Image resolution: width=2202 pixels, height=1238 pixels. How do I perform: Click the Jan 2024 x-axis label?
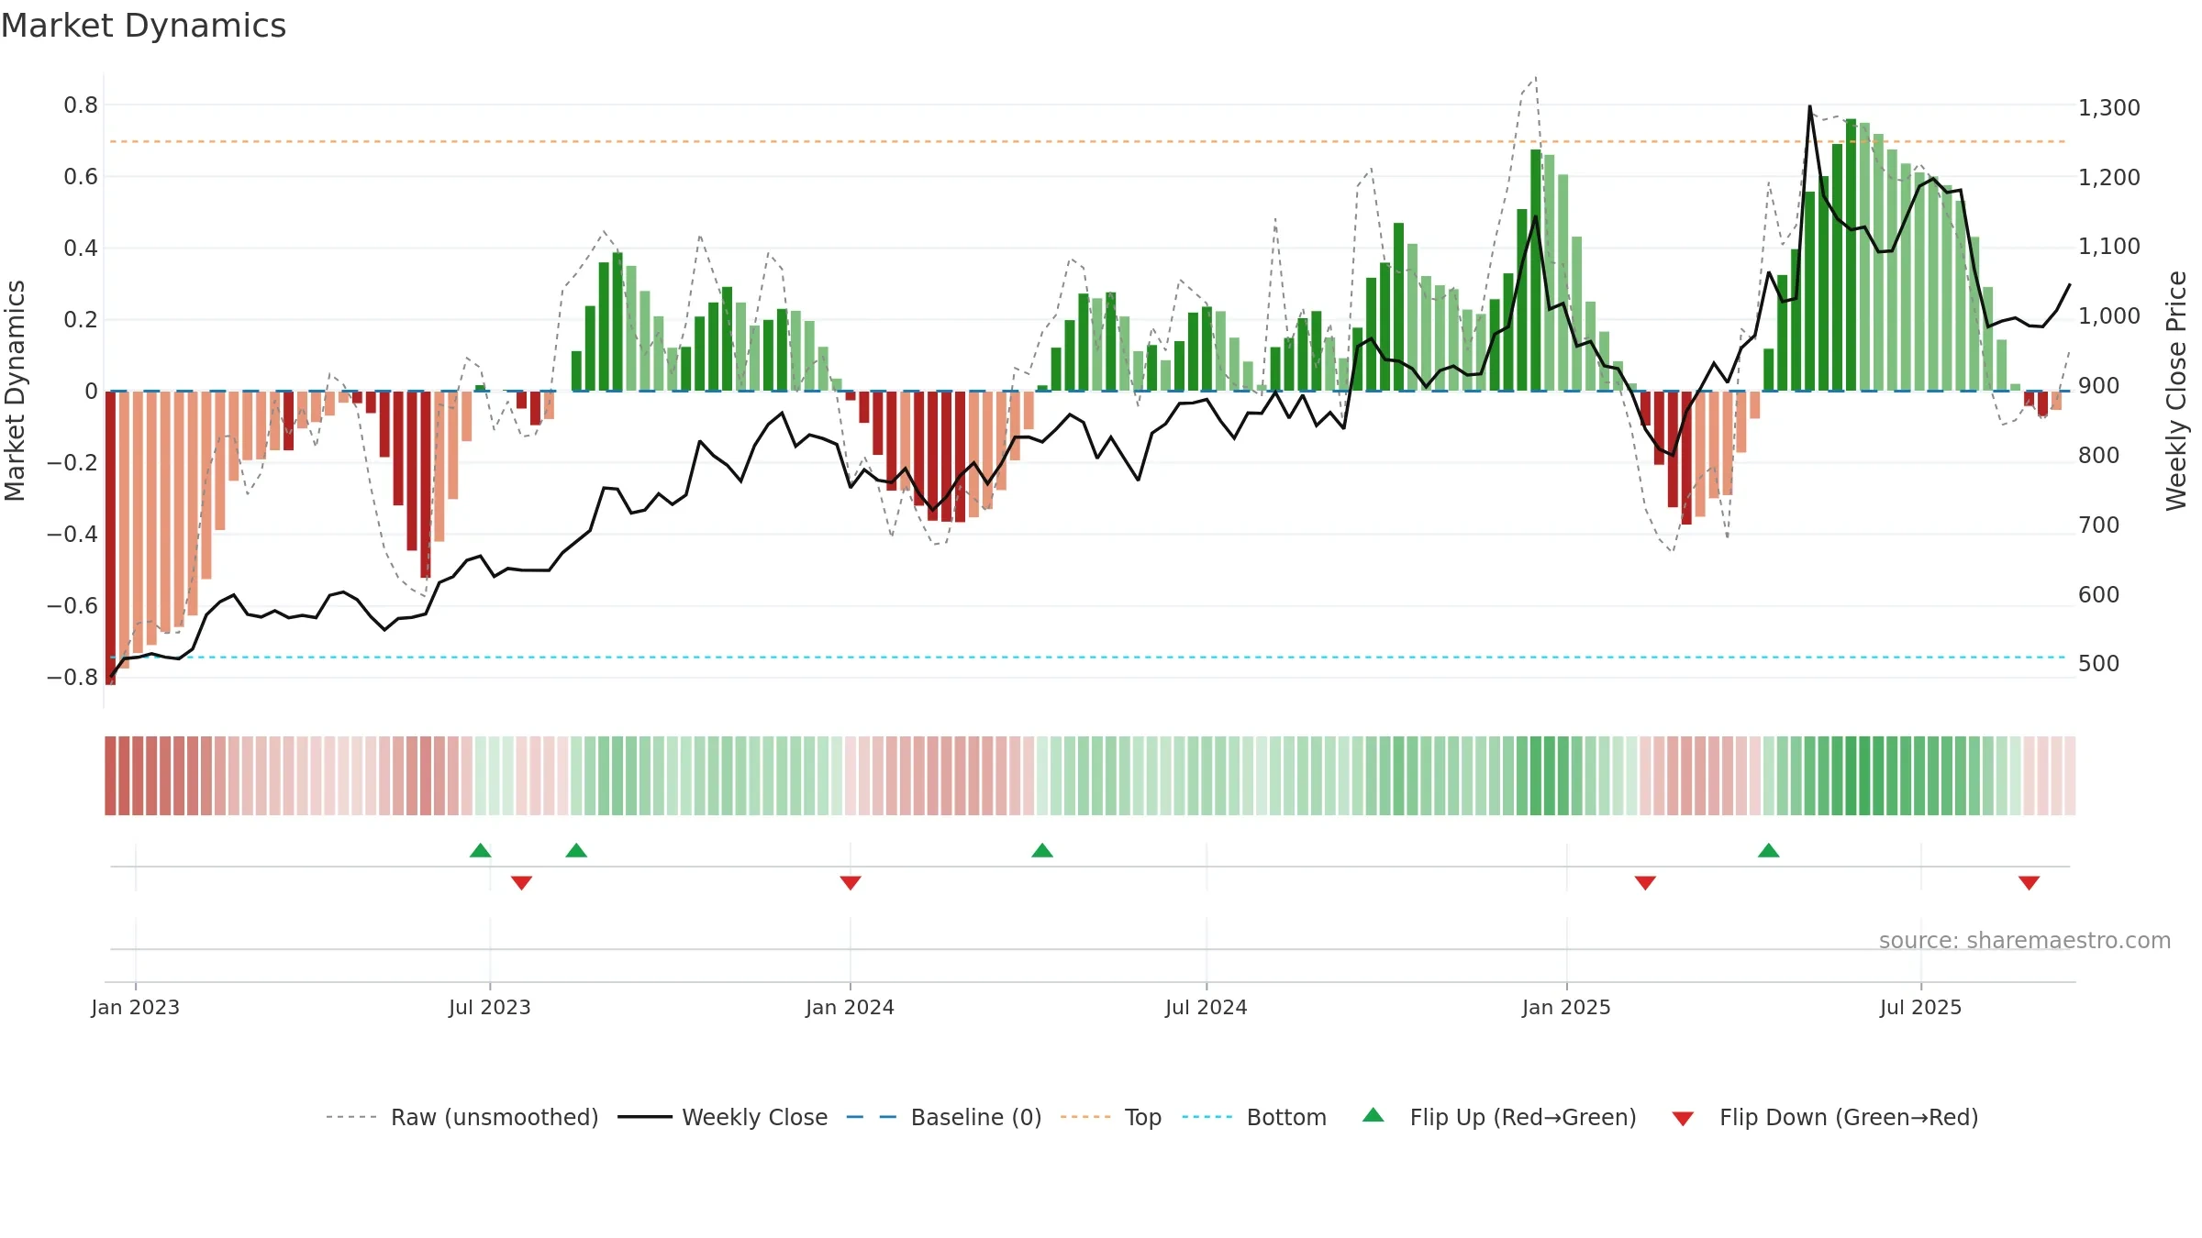click(851, 1007)
